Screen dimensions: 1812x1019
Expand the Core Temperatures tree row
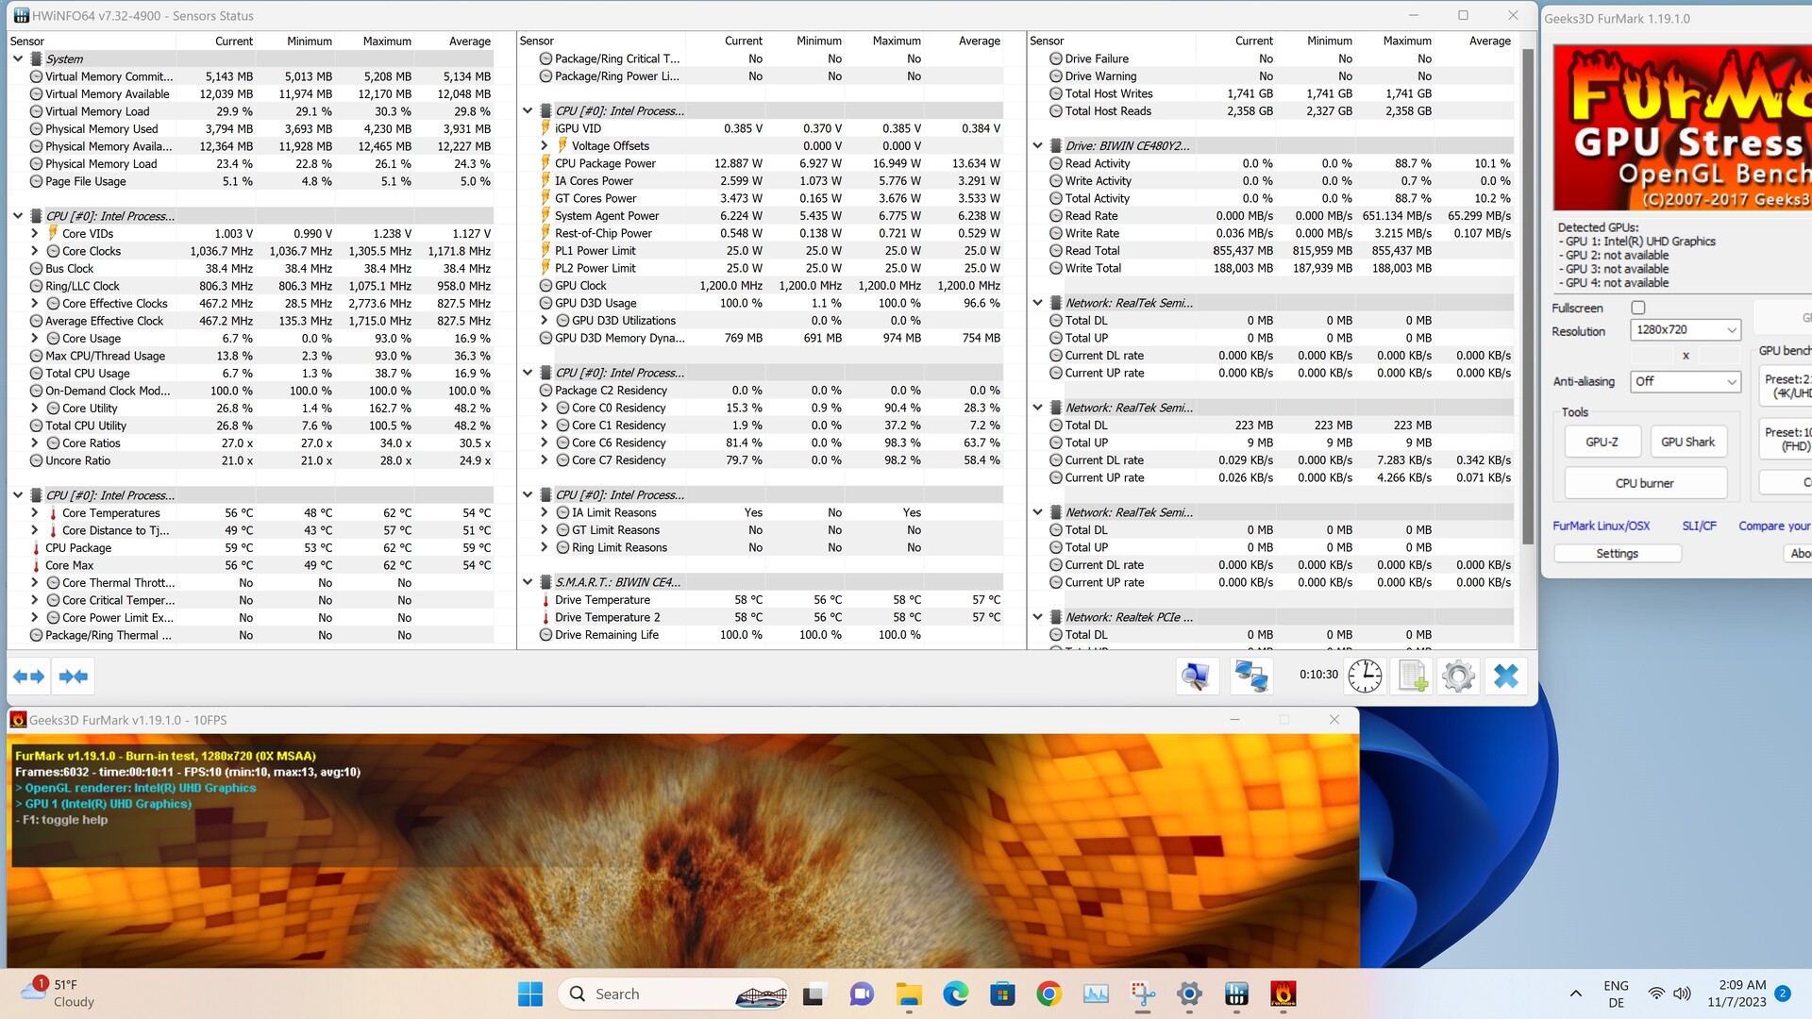(35, 513)
